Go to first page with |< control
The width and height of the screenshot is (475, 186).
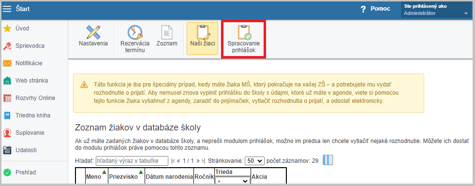point(173,161)
